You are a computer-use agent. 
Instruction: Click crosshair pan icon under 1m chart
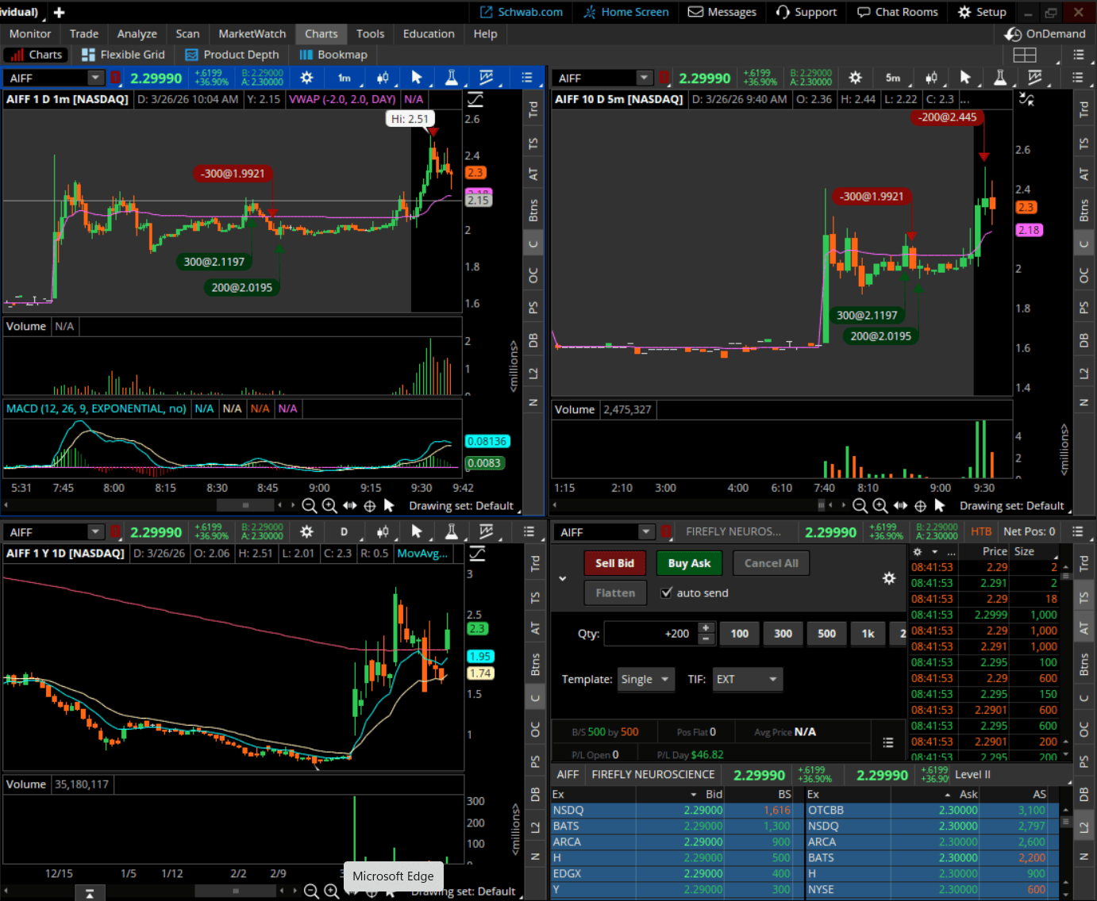369,506
